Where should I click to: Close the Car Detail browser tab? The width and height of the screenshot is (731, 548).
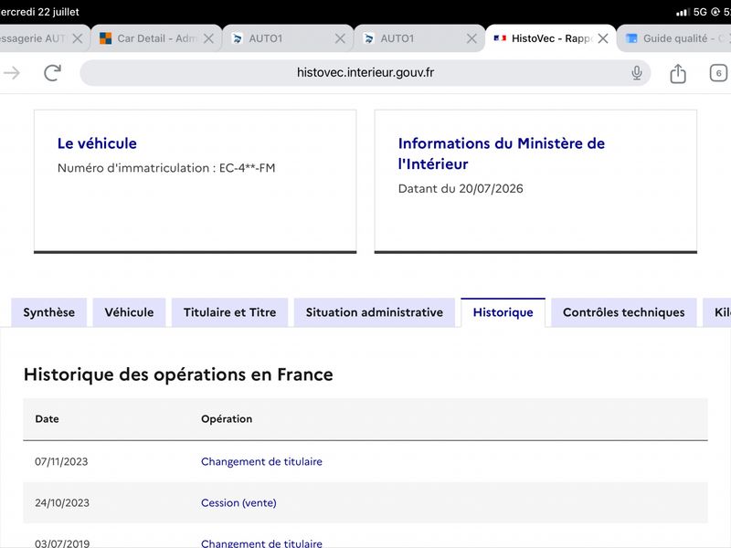tap(208, 38)
